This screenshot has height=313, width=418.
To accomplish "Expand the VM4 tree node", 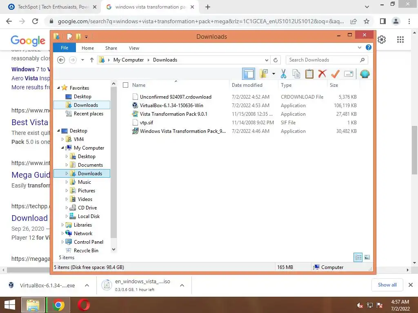I will (x=62, y=139).
